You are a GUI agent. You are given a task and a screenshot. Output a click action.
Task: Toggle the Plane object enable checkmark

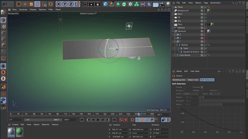coord(206,7)
